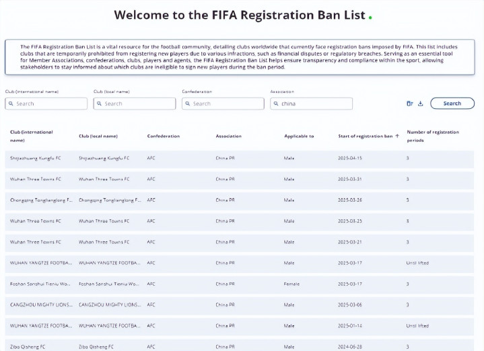The image size is (484, 351).
Task: Click the Applicable to column header
Action: point(299,136)
